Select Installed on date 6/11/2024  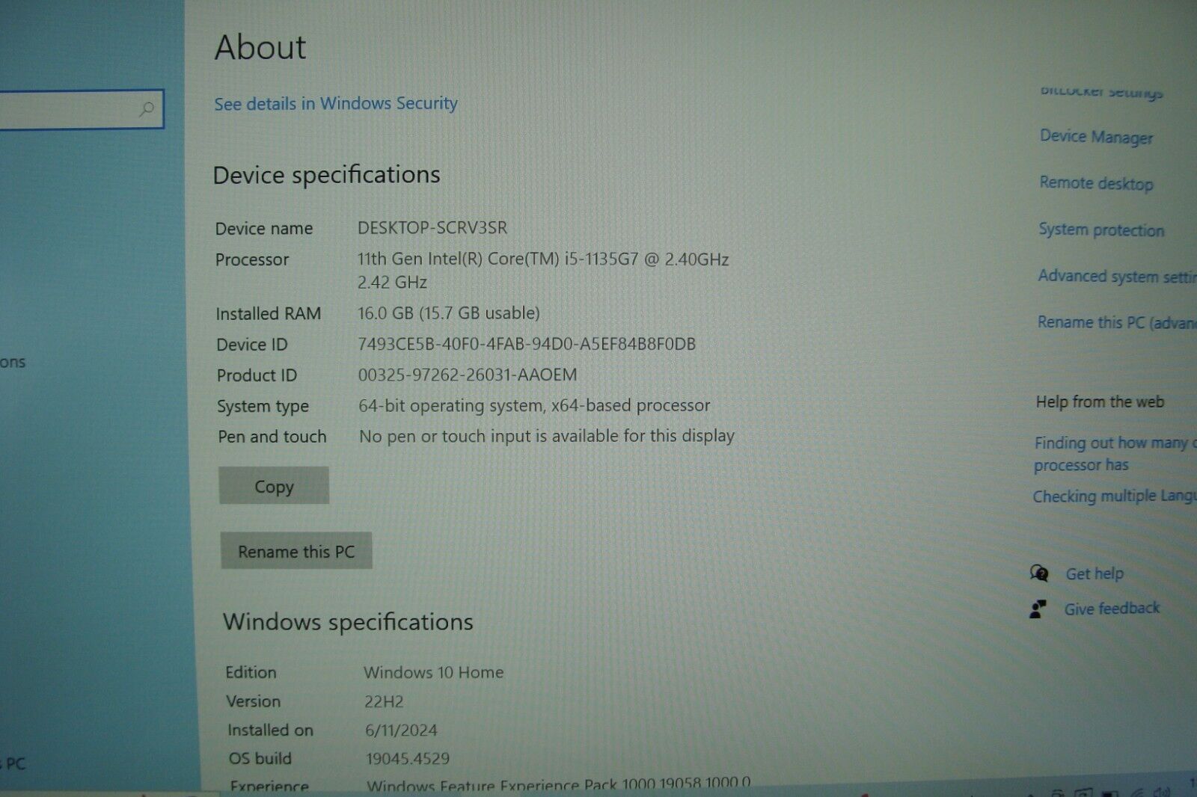coord(402,730)
